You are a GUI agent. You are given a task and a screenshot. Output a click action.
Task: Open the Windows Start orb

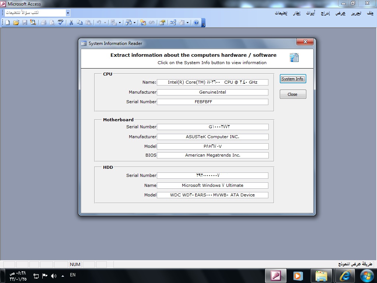[x=367, y=276]
